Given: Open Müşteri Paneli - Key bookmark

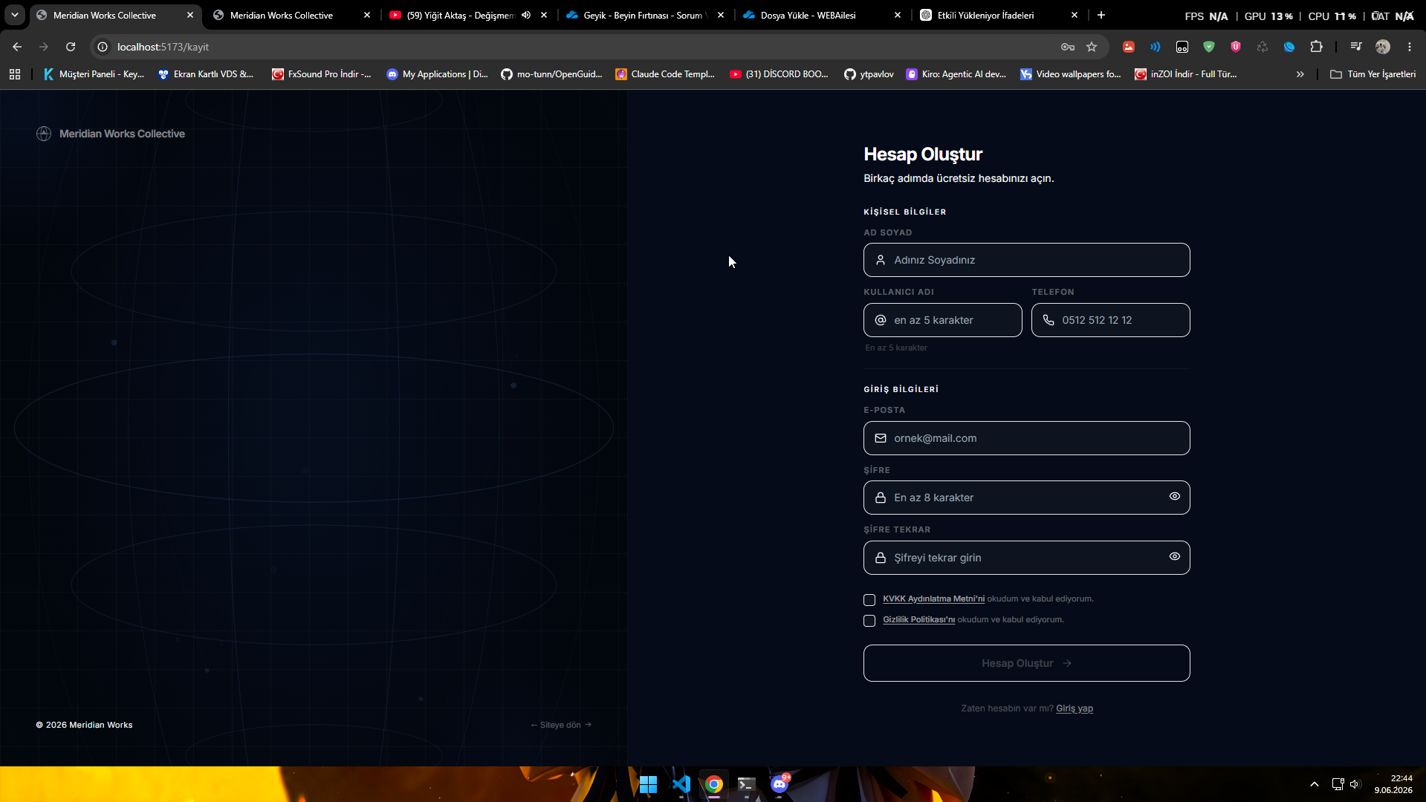Looking at the screenshot, I should point(94,74).
